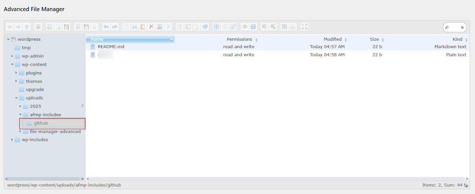Click the red X delete icon
Image resolution: width=475 pixels, height=194 pixels.
pos(151,27)
